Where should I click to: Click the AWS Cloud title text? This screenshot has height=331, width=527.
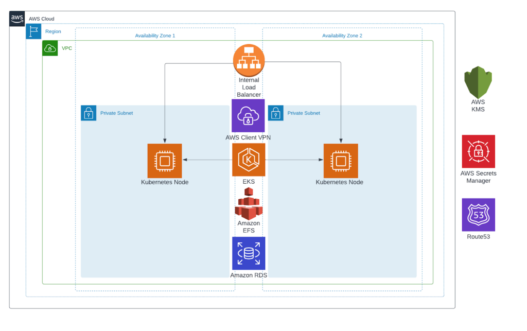(41, 19)
